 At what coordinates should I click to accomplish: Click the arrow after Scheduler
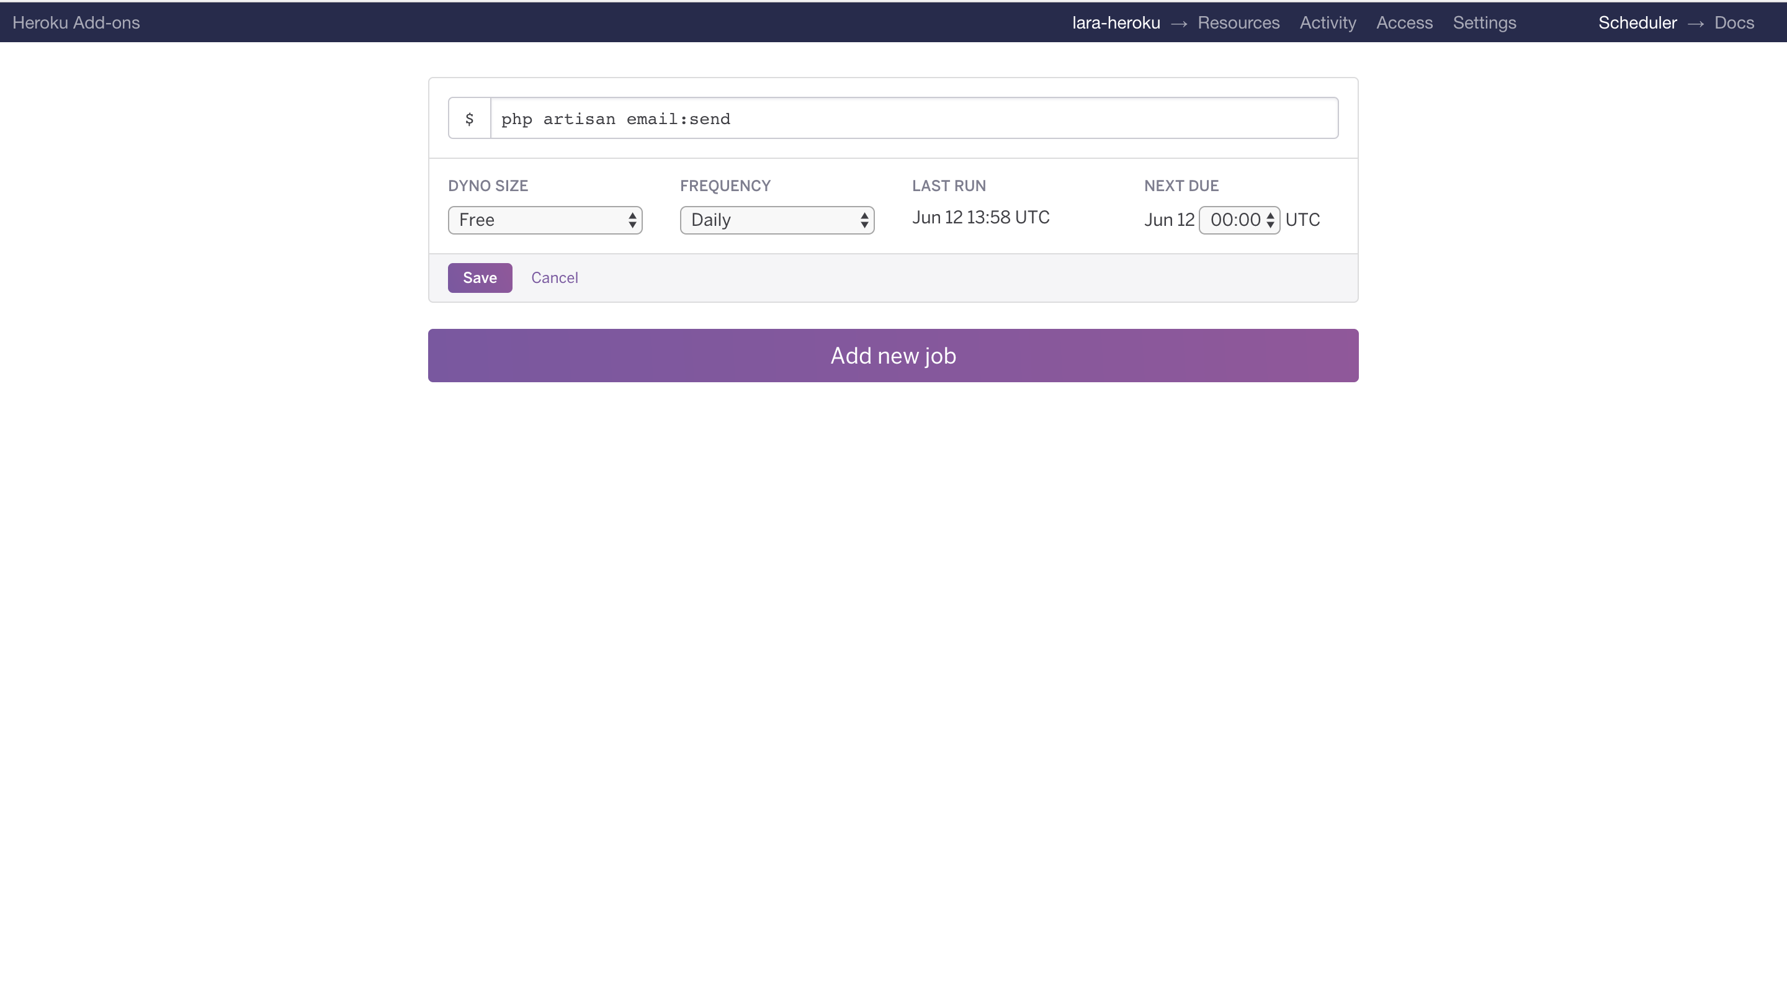tap(1695, 24)
